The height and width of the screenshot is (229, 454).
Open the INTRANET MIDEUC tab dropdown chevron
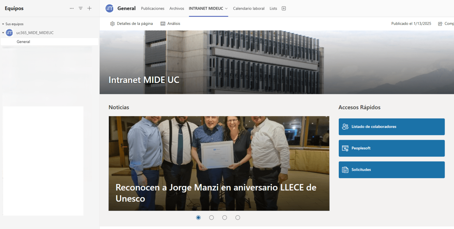coord(226,9)
